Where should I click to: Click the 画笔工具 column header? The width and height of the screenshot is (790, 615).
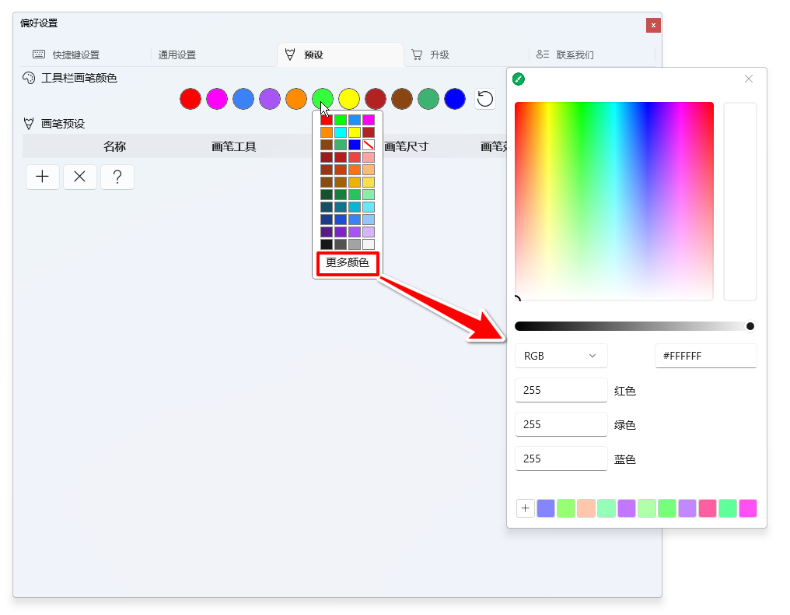point(234,147)
